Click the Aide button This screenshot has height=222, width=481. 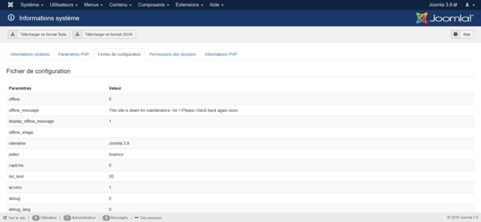pos(462,34)
